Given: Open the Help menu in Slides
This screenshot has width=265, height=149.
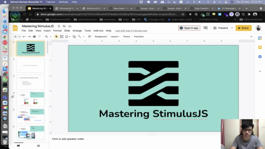Looking at the screenshot, I should (x=108, y=31).
